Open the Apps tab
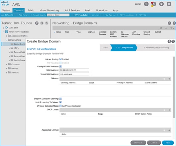The image size is (176, 146). [116, 10]
